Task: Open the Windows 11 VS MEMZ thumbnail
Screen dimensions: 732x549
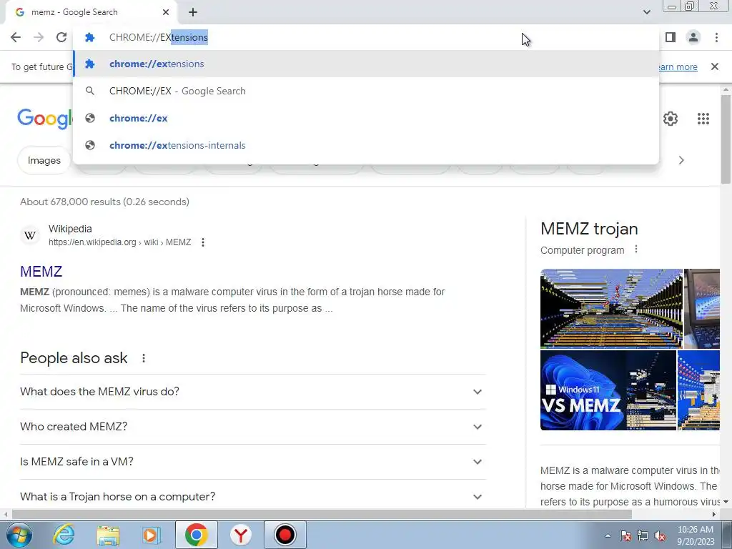Action: point(608,390)
